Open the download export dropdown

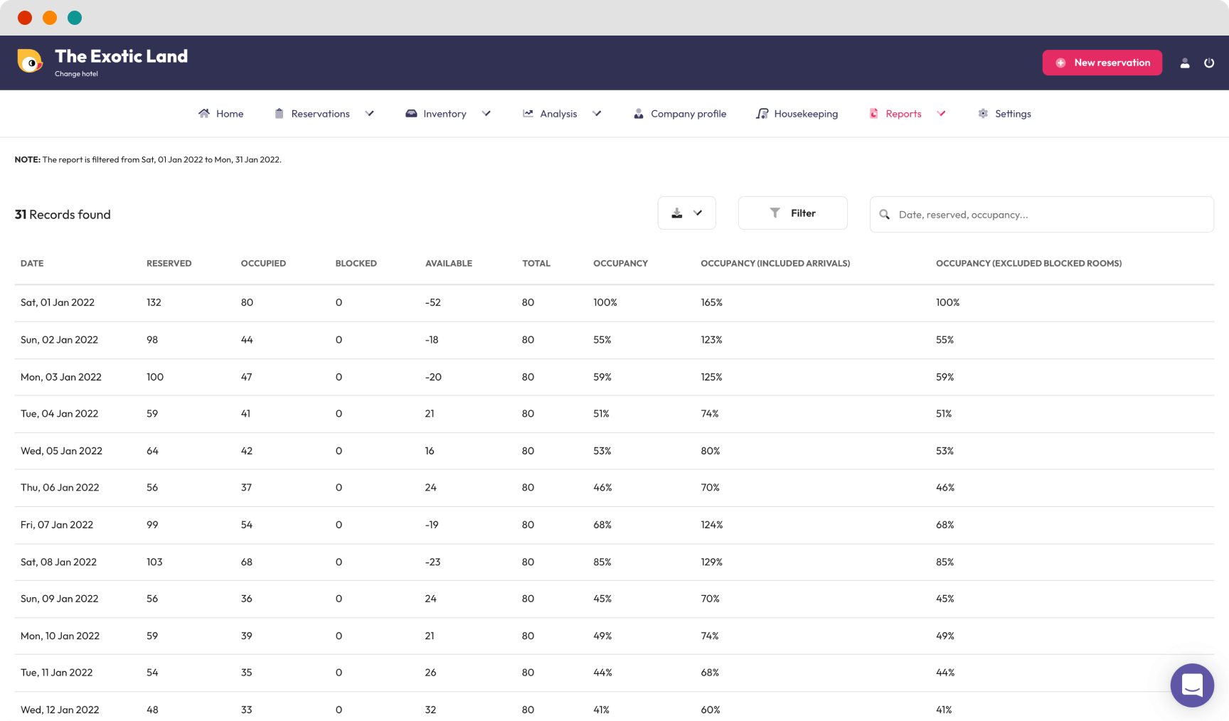(686, 213)
